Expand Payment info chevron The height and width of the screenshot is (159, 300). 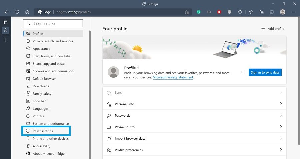(x=281, y=127)
